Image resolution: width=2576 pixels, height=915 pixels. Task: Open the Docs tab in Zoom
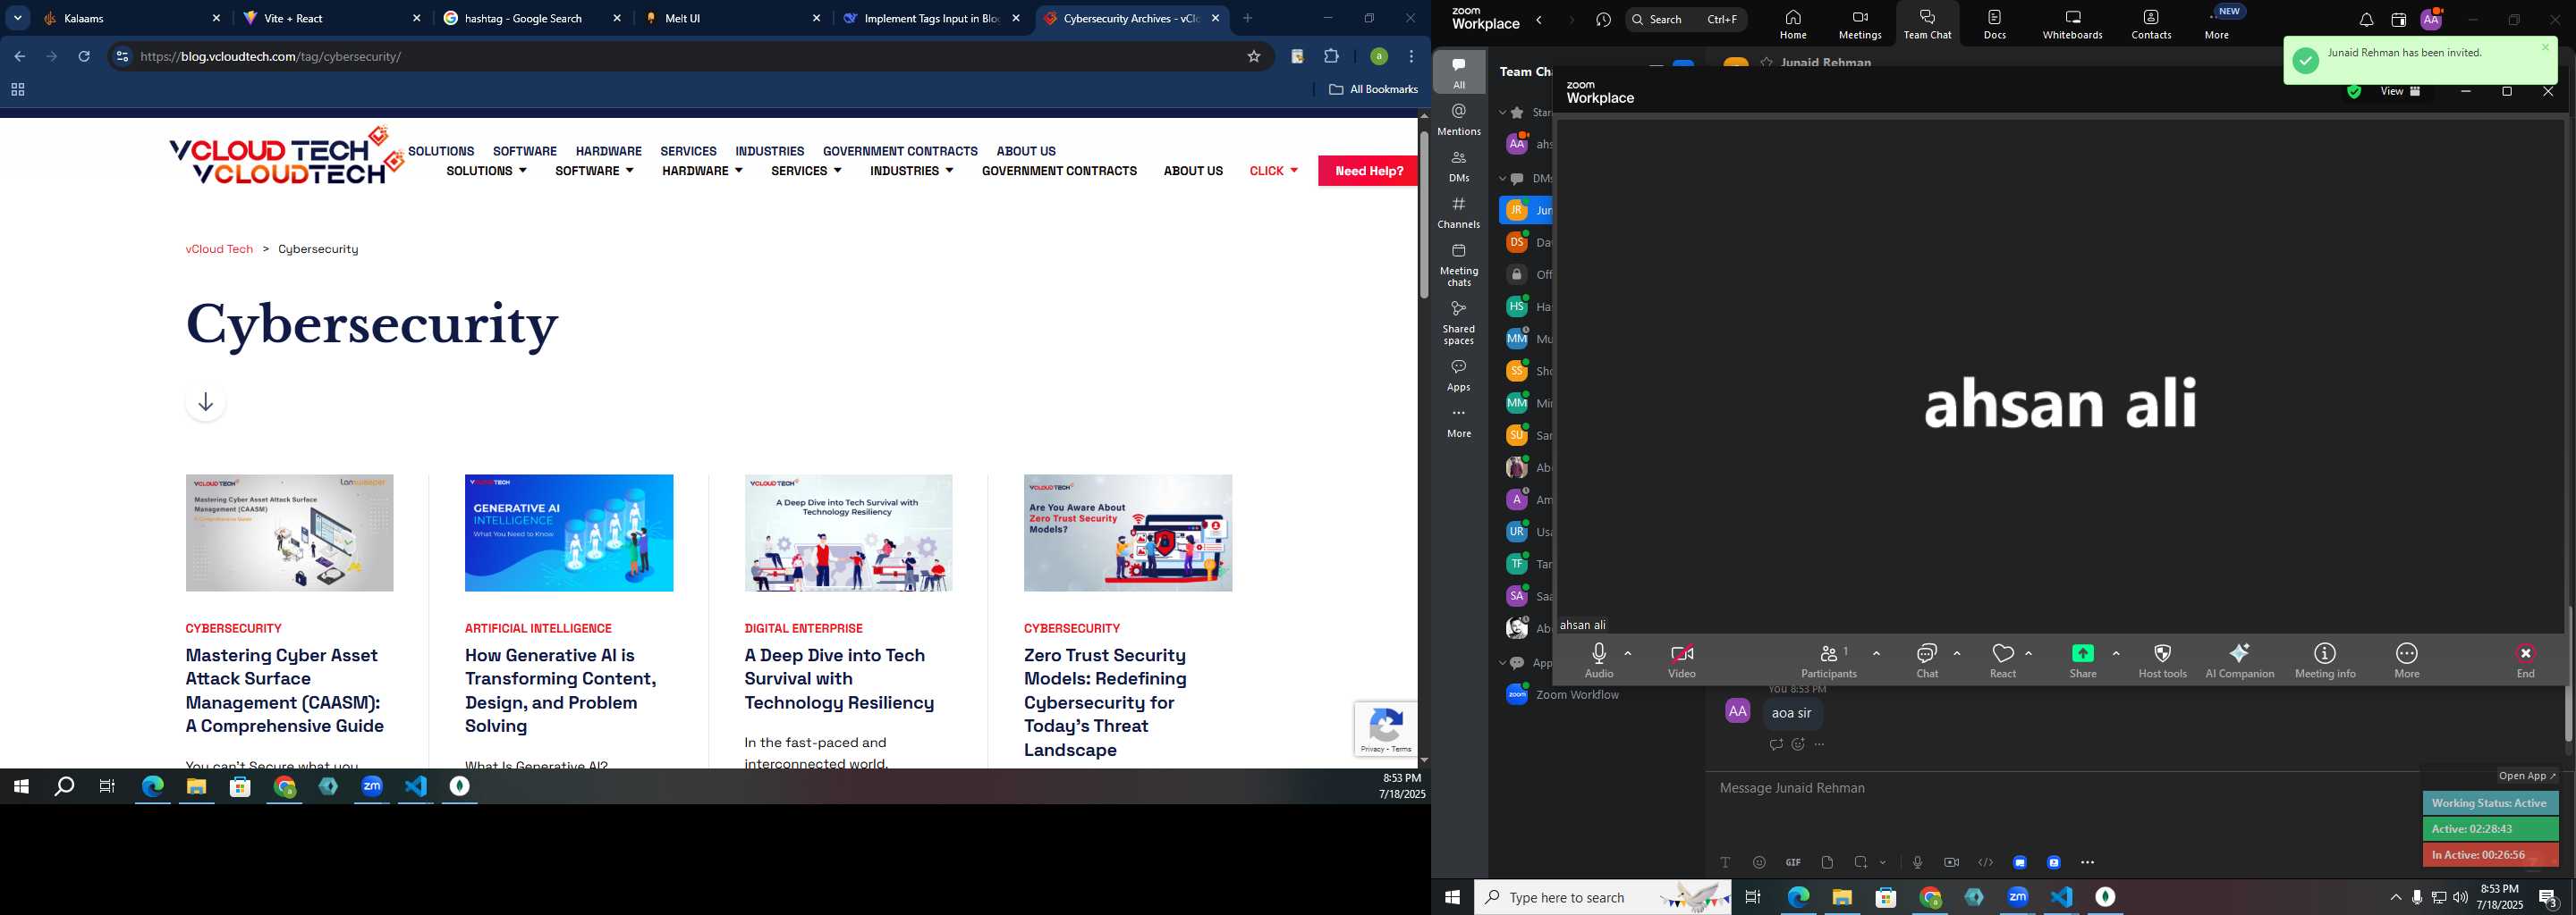1995,24
